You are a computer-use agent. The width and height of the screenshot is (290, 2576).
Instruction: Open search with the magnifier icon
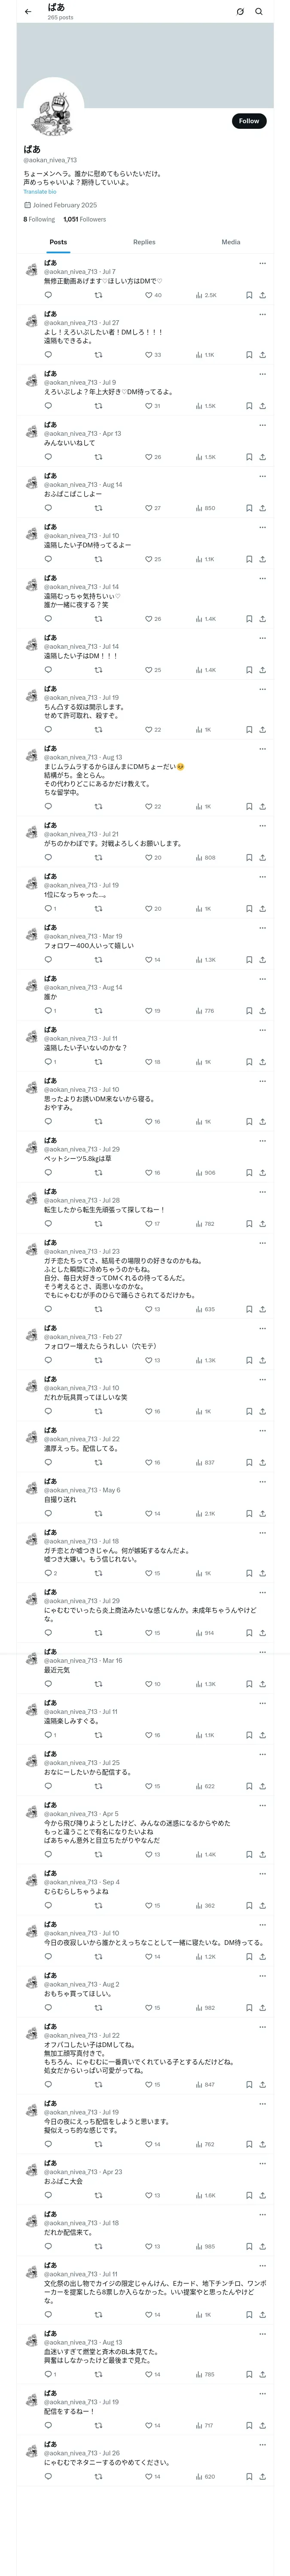tap(259, 12)
